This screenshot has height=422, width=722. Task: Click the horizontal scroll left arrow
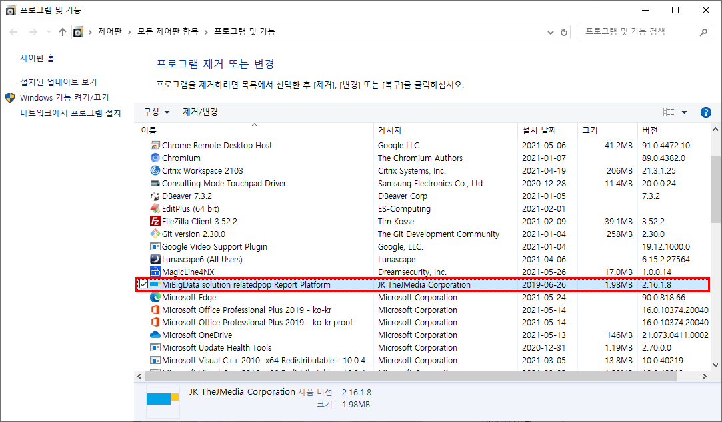tap(139, 377)
